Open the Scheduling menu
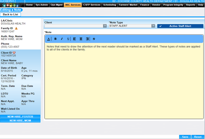The height and width of the screenshot is (139, 205). click(110, 5)
